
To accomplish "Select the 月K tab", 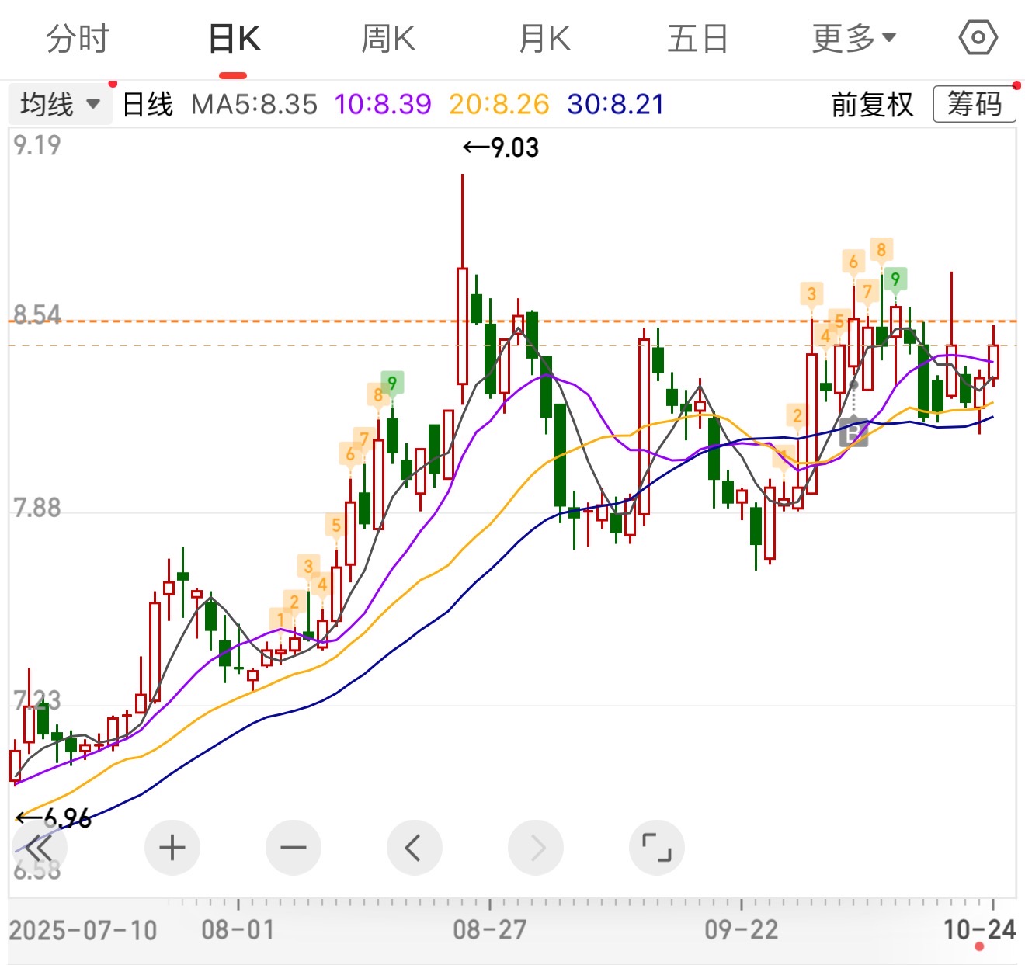I will pyautogui.click(x=544, y=38).
